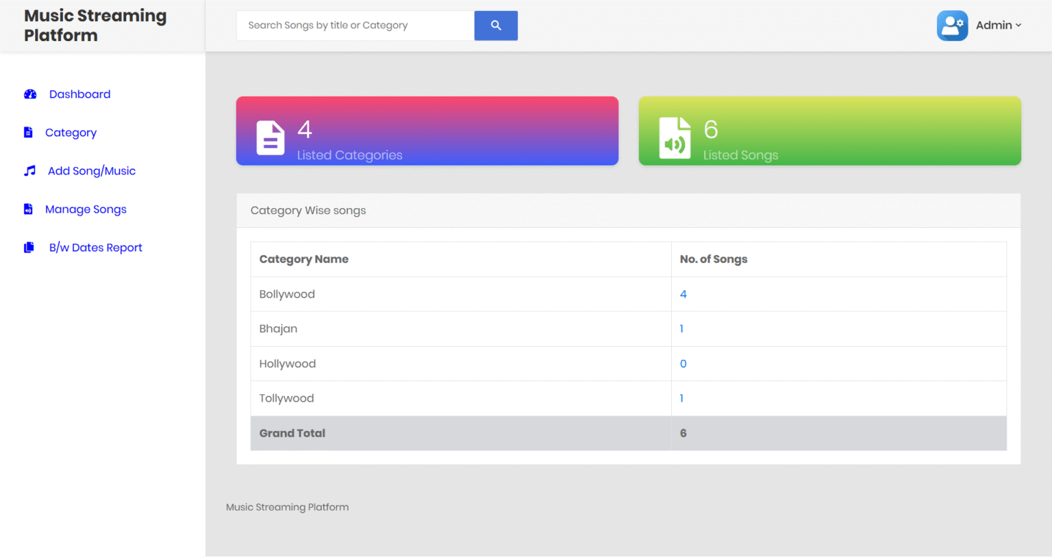The width and height of the screenshot is (1052, 557).
Task: Open the Category page from the sidebar
Action: coord(72,132)
